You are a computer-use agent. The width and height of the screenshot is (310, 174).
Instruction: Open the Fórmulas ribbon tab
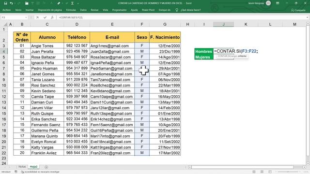coord(71,10)
